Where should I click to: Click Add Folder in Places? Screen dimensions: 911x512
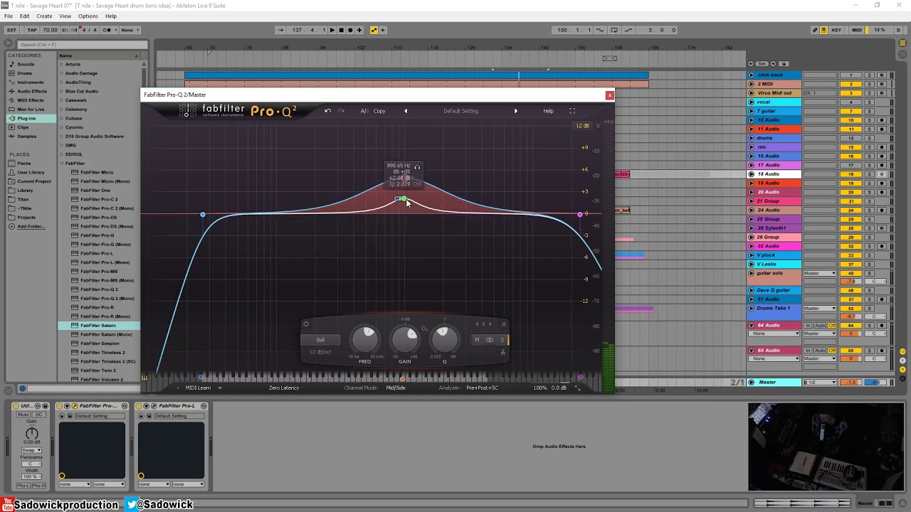30,227
